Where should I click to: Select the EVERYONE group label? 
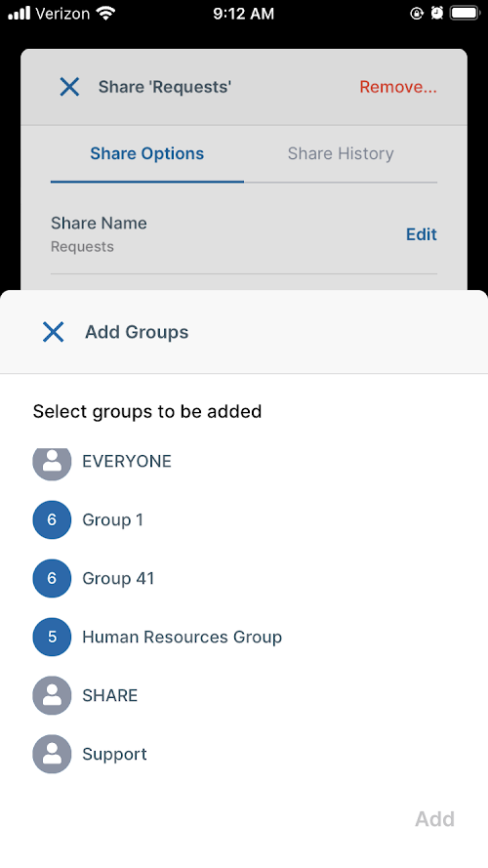click(x=127, y=461)
